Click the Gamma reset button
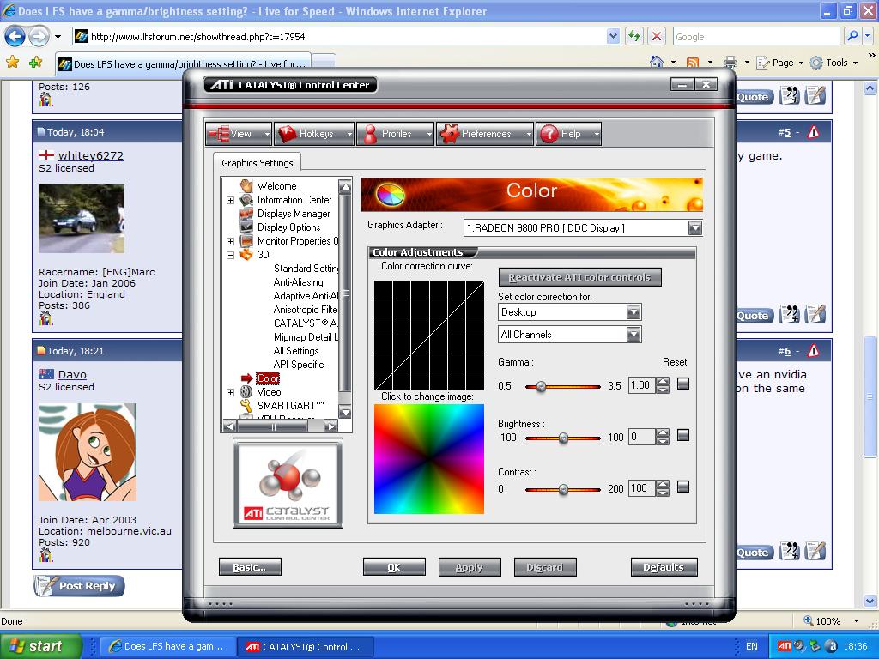This screenshot has height=659, width=879. coord(682,384)
